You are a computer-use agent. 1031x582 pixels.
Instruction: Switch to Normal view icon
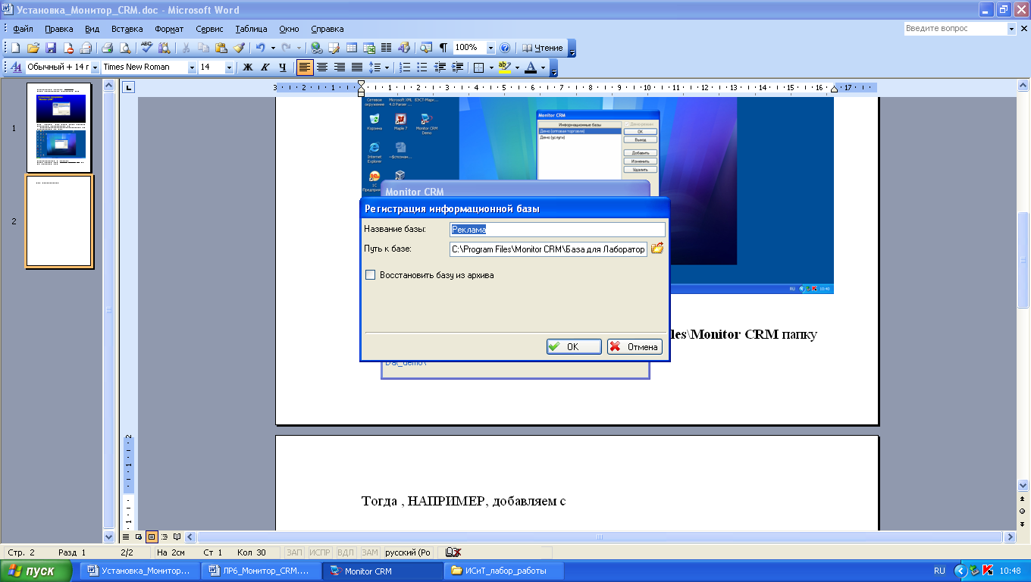click(x=127, y=537)
